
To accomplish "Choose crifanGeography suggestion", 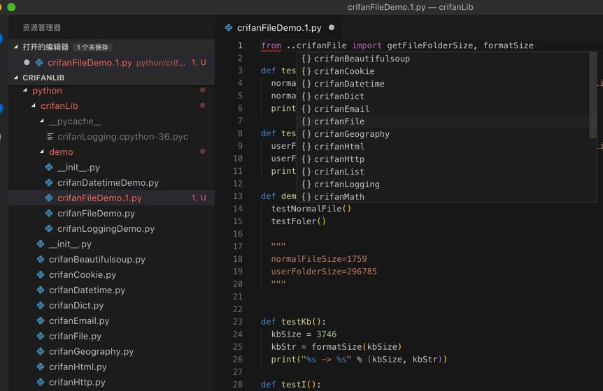I will click(x=443, y=134).
